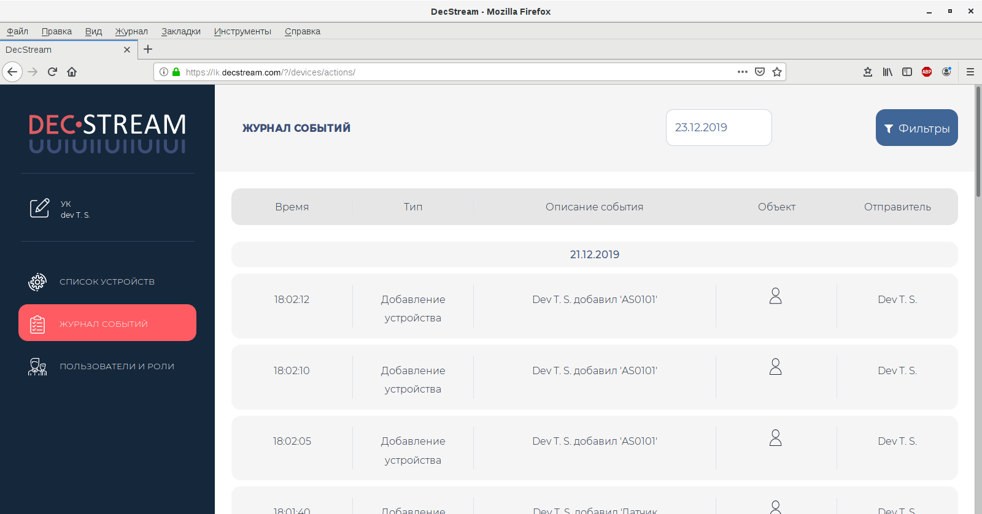Click the address bar URL
982x514 pixels.
[270, 72]
